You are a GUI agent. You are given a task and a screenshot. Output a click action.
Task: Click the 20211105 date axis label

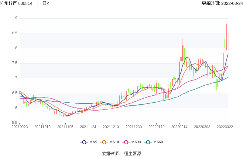[65, 127]
